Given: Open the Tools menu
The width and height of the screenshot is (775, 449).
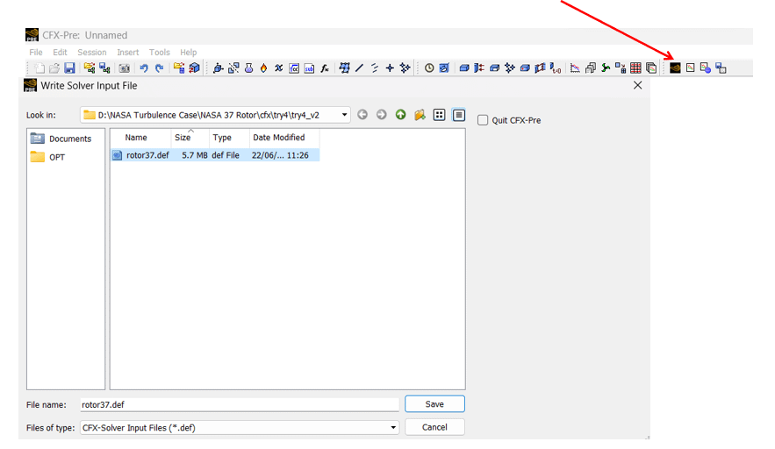Looking at the screenshot, I should pos(159,53).
